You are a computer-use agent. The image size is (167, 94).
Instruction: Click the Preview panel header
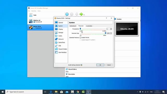click(119, 19)
